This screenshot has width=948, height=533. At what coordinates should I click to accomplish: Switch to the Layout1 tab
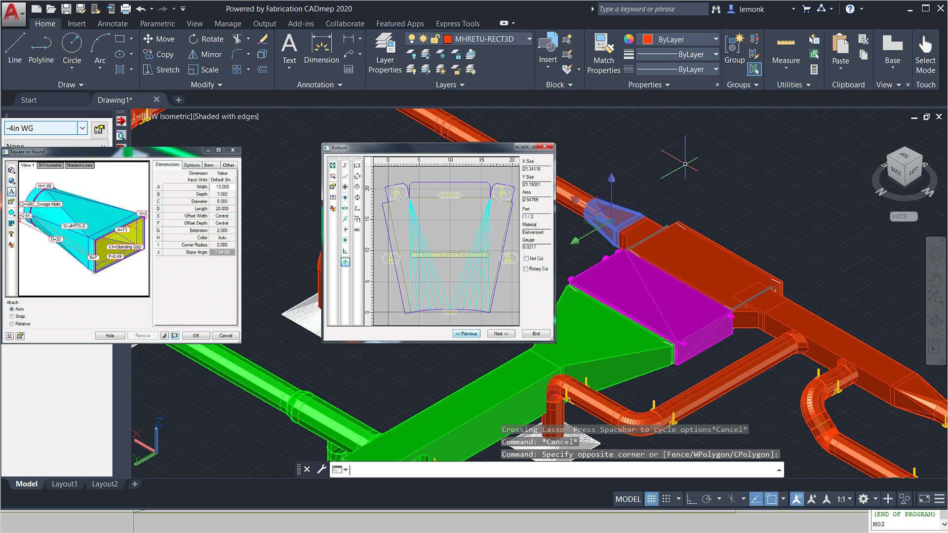(x=65, y=484)
